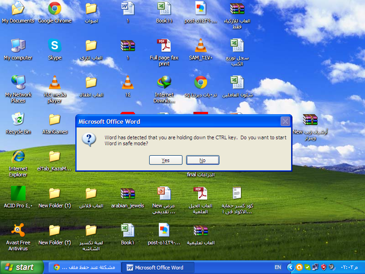Close the Microsoft Office Word dialog
The image size is (365, 274).
tap(285, 121)
